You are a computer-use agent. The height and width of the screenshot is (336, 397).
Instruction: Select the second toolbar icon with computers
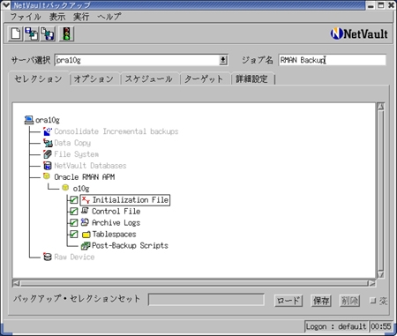tap(32, 34)
